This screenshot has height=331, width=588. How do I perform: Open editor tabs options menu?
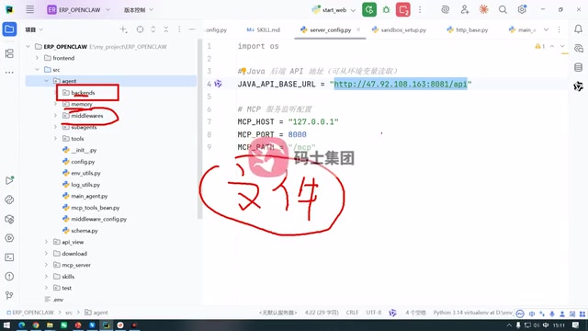560,29
